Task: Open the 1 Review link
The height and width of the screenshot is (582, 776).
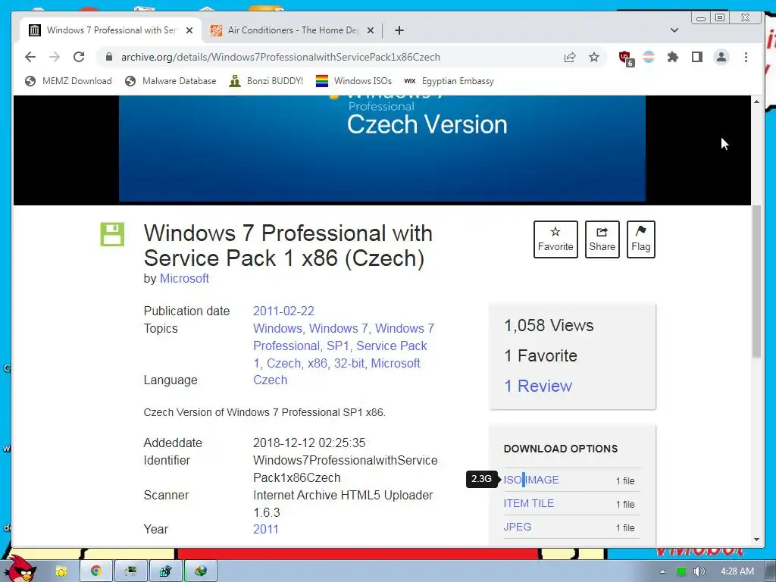Action: click(538, 386)
